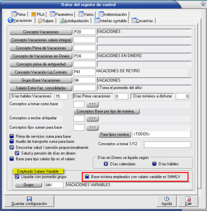The image size is (207, 211).
Task: Open the Parametros tab
Action: pos(62,14)
